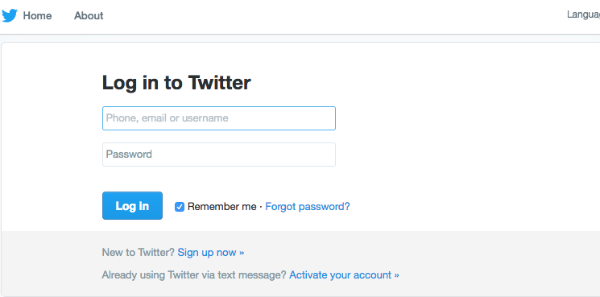Screen dimensions: 600x297
Task: Click the » arrow after Sign up now
Action: coord(242,253)
